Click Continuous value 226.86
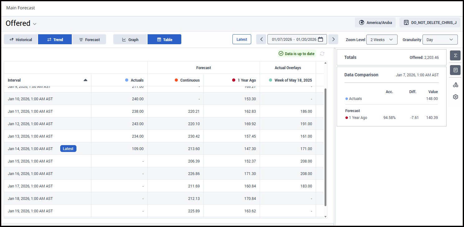This screenshot has height=227, width=464. (194, 173)
